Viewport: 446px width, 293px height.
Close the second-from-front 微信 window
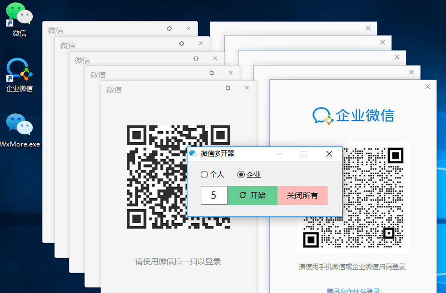pos(231,73)
